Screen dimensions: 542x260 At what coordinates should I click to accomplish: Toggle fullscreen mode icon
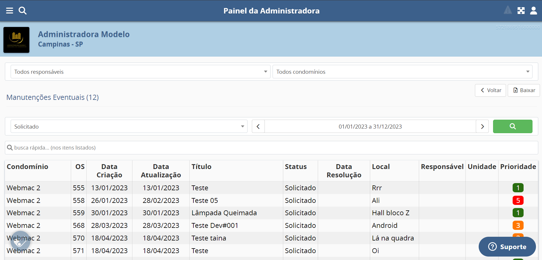(521, 11)
